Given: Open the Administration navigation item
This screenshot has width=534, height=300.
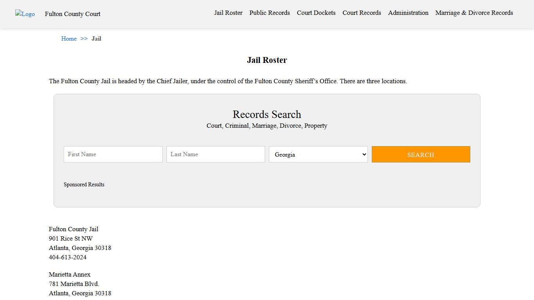Looking at the screenshot, I should [x=408, y=13].
